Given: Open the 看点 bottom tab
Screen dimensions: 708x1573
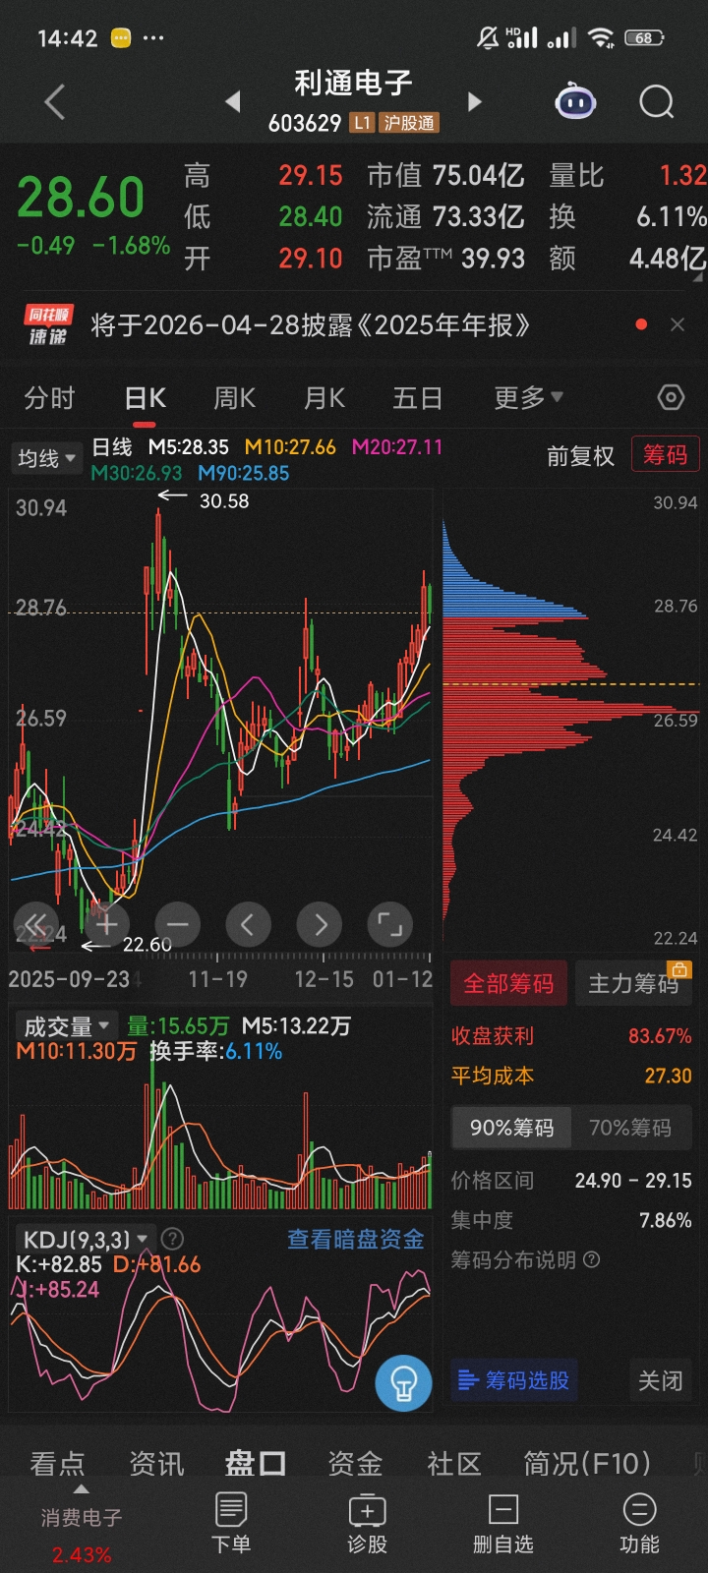Looking at the screenshot, I should click(57, 1463).
